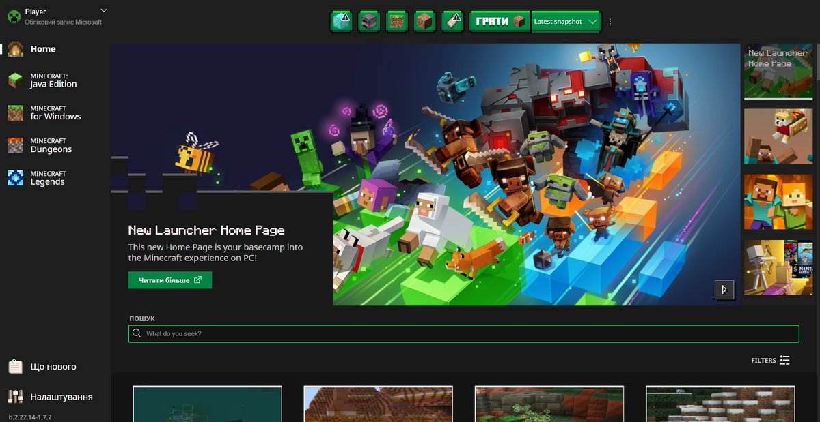The image size is (820, 422).
Task: Go to the Home sidebar tab
Action: click(x=55, y=49)
